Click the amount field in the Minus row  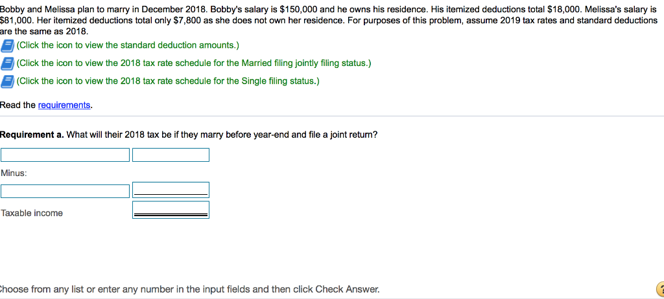(171, 190)
